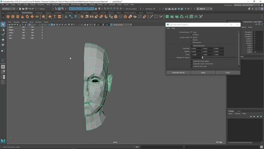Open the Objects selection mask dropdown
The width and height of the screenshot is (264, 149).
(x=45, y=9)
